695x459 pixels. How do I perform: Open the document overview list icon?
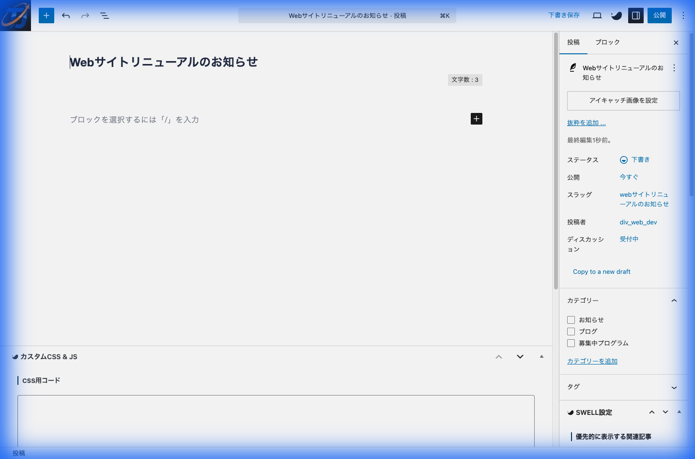coord(104,16)
